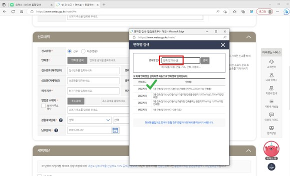The image size is (290, 176).
Task: Open the 나의 위택스 person icon
Action: click(272, 75)
